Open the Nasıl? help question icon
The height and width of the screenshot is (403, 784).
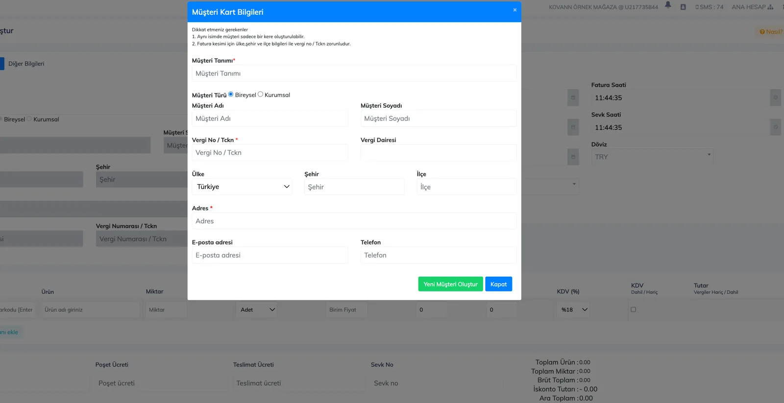pyautogui.click(x=762, y=32)
